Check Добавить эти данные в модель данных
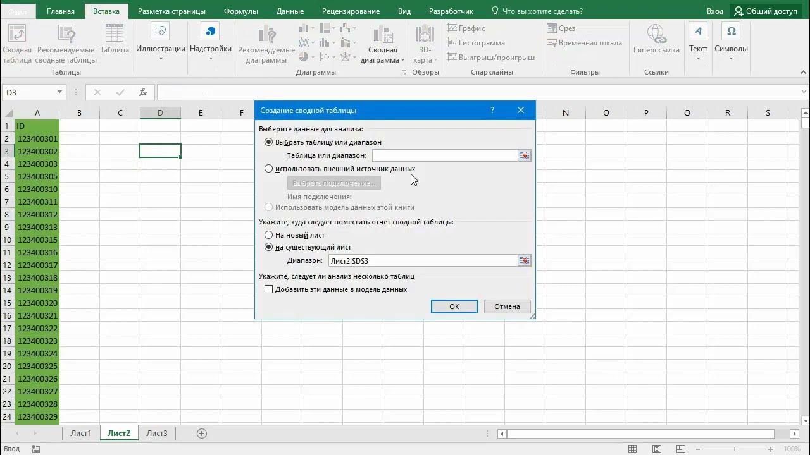Image resolution: width=810 pixels, height=455 pixels. coord(268,289)
